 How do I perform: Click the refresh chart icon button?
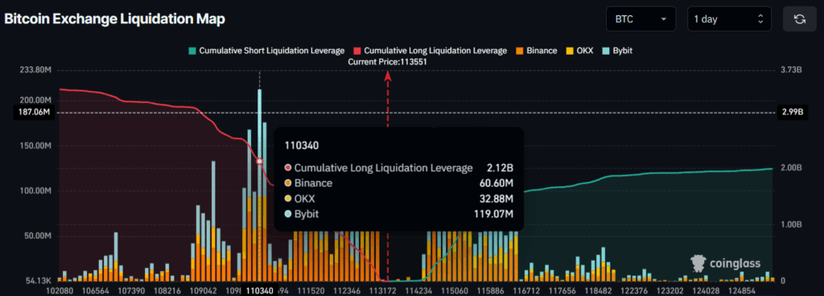[x=799, y=19]
